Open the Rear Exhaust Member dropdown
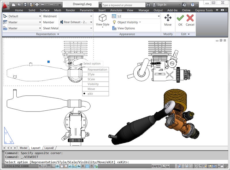The width and height of the screenshot is (230, 170). [91, 22]
